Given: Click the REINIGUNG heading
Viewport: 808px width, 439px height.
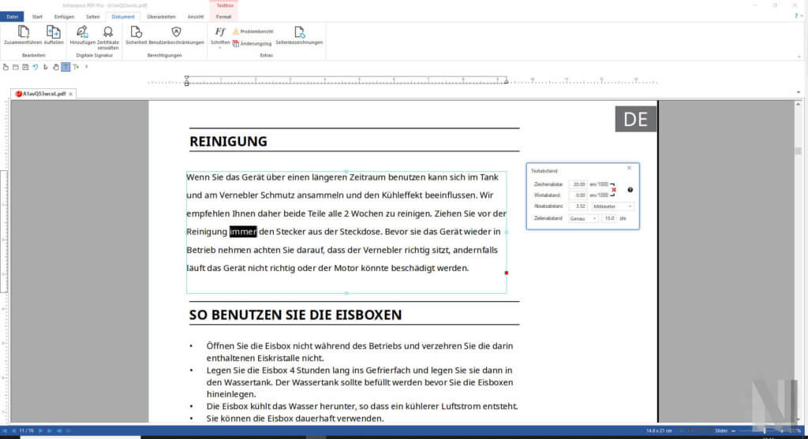Looking at the screenshot, I should (228, 141).
